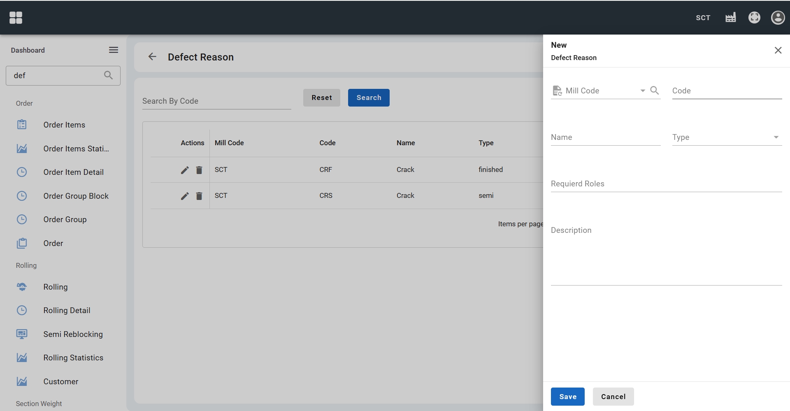The height and width of the screenshot is (411, 790).
Task: Click the apps grid icon in top bar
Action: [16, 18]
